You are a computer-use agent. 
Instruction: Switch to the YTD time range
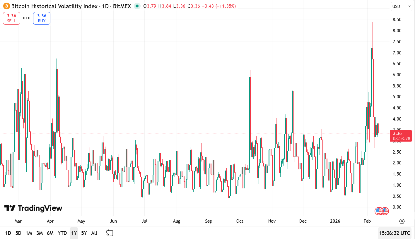click(62, 233)
